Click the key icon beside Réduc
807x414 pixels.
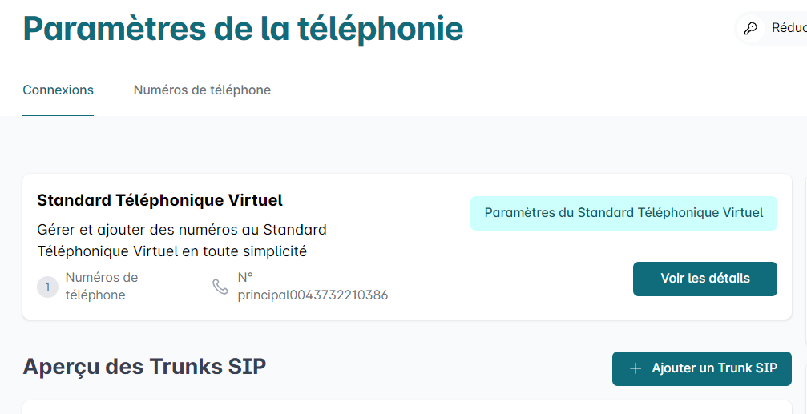pos(750,28)
